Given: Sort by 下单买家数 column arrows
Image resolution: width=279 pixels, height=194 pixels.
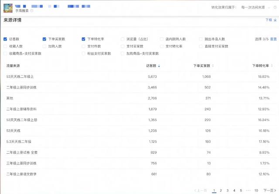Looking at the screenshot, I should 213,66.
